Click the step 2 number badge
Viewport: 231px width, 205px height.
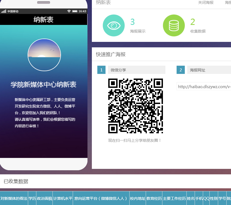coord(181,70)
